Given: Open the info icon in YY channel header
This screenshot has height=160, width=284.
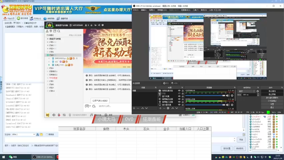Looking at the screenshot, I should click(103, 25).
